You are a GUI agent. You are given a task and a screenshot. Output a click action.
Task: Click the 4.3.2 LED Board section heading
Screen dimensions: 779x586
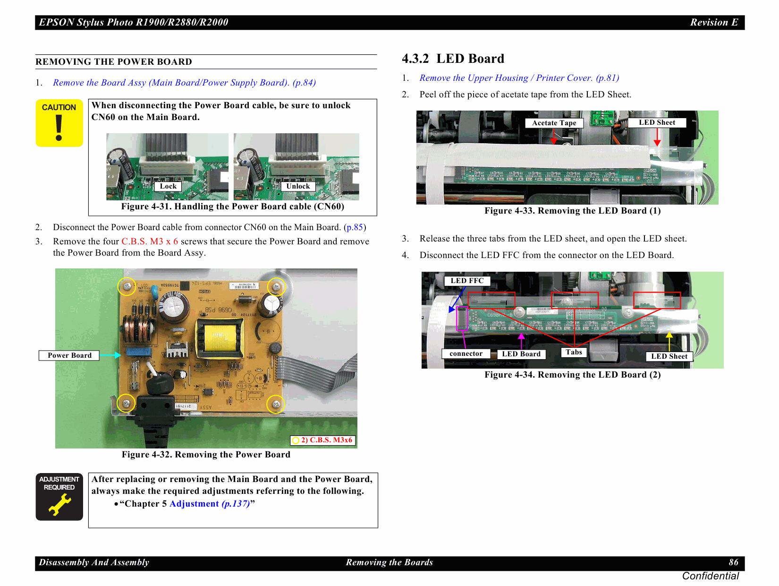click(x=453, y=59)
